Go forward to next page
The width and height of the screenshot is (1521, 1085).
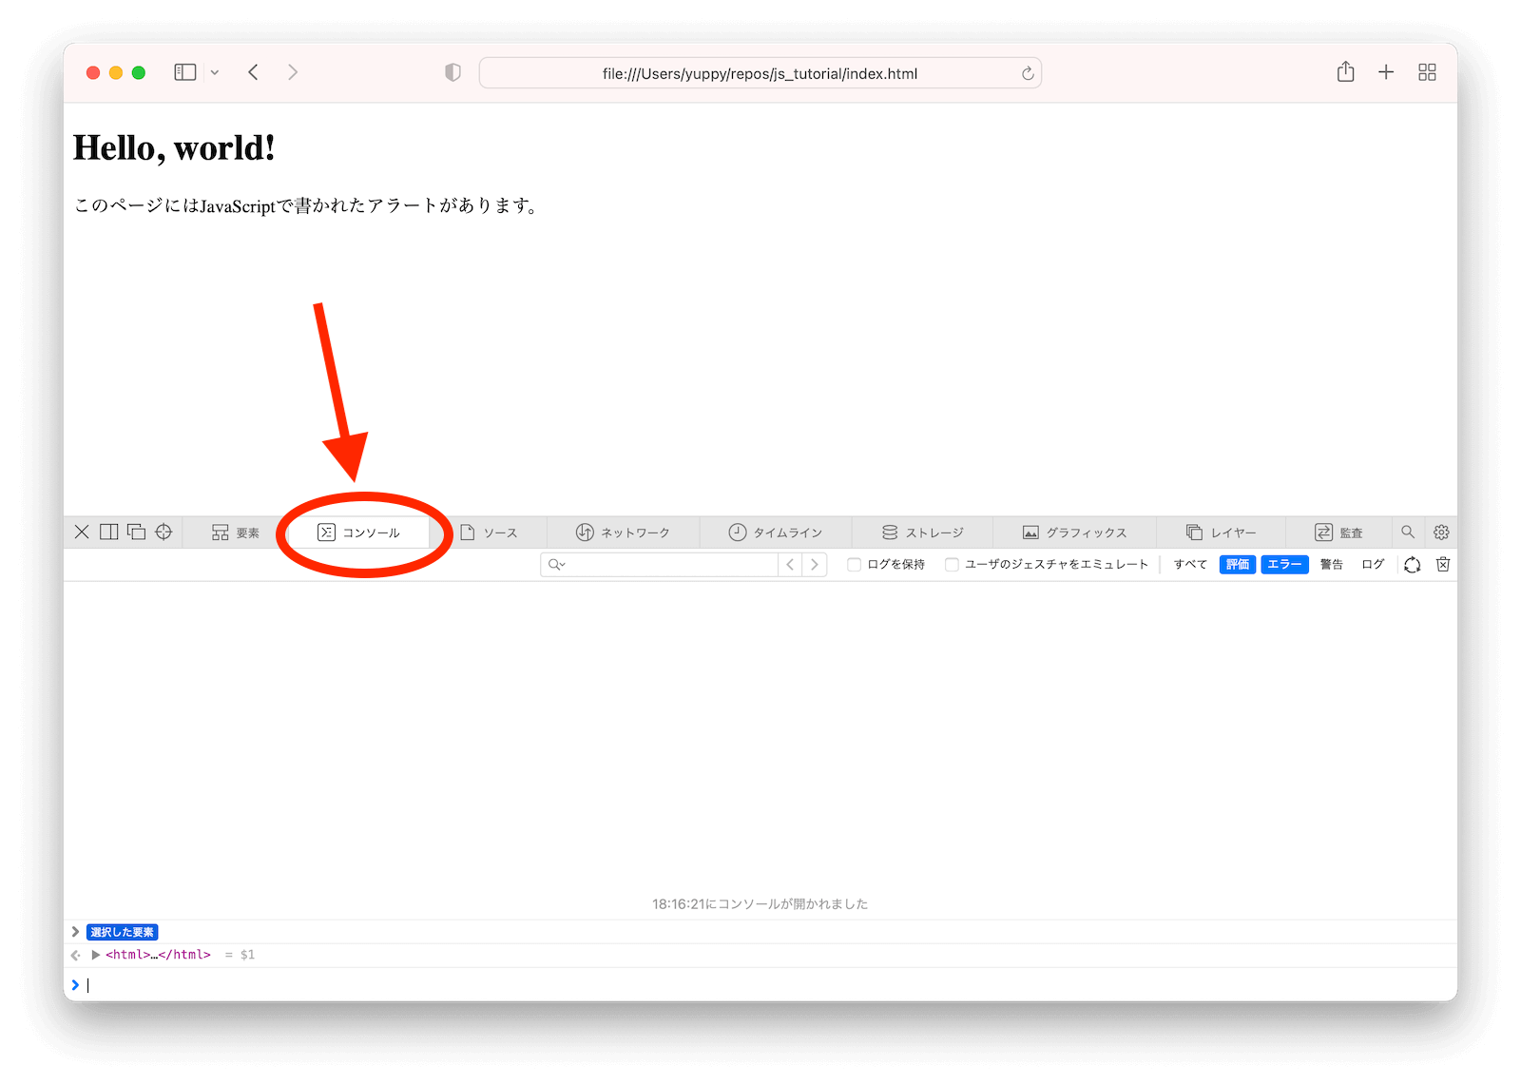[293, 72]
